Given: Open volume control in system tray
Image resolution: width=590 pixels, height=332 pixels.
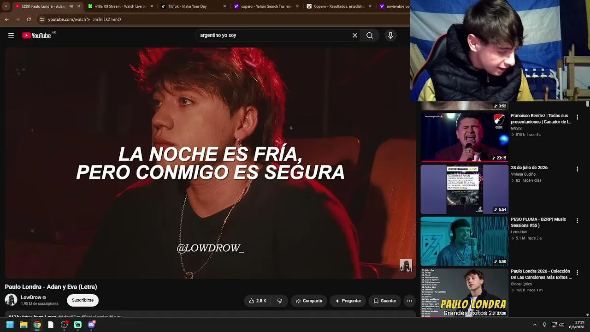Looking at the screenshot, I should coord(561,325).
